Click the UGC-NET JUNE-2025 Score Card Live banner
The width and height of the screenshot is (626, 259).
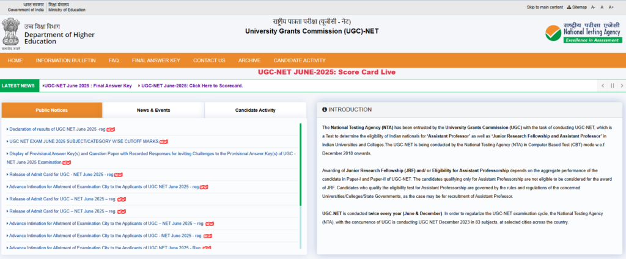tap(326, 72)
